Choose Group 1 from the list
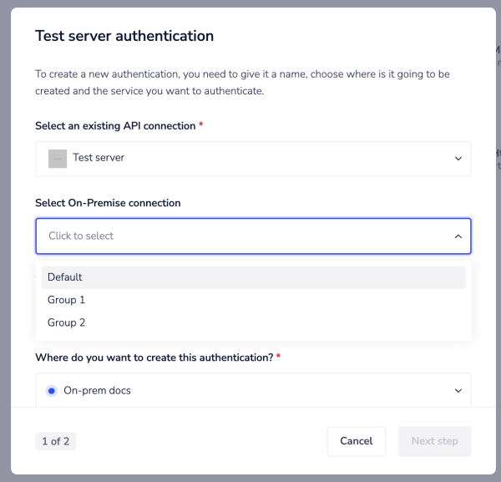This screenshot has width=501, height=482. 67,300
